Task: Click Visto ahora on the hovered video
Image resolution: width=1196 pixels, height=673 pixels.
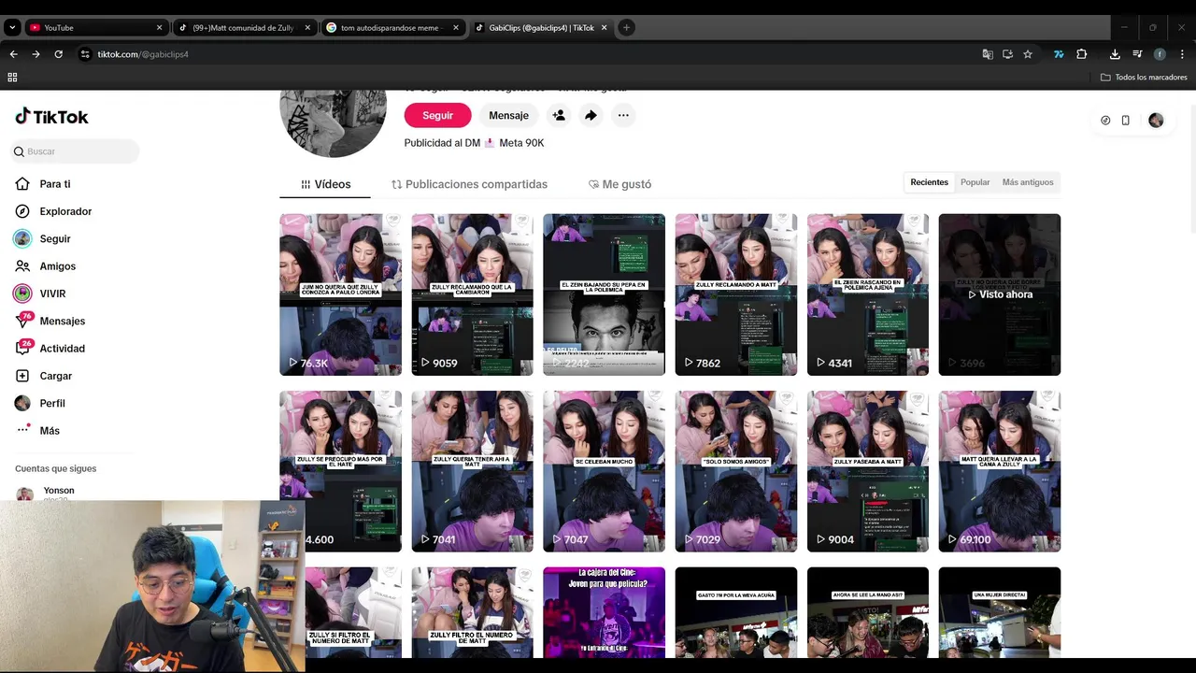Action: 1000,294
